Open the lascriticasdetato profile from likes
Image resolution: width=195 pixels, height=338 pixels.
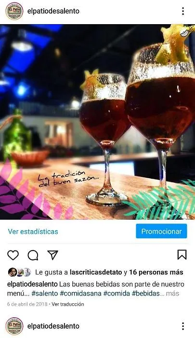pos(96,272)
